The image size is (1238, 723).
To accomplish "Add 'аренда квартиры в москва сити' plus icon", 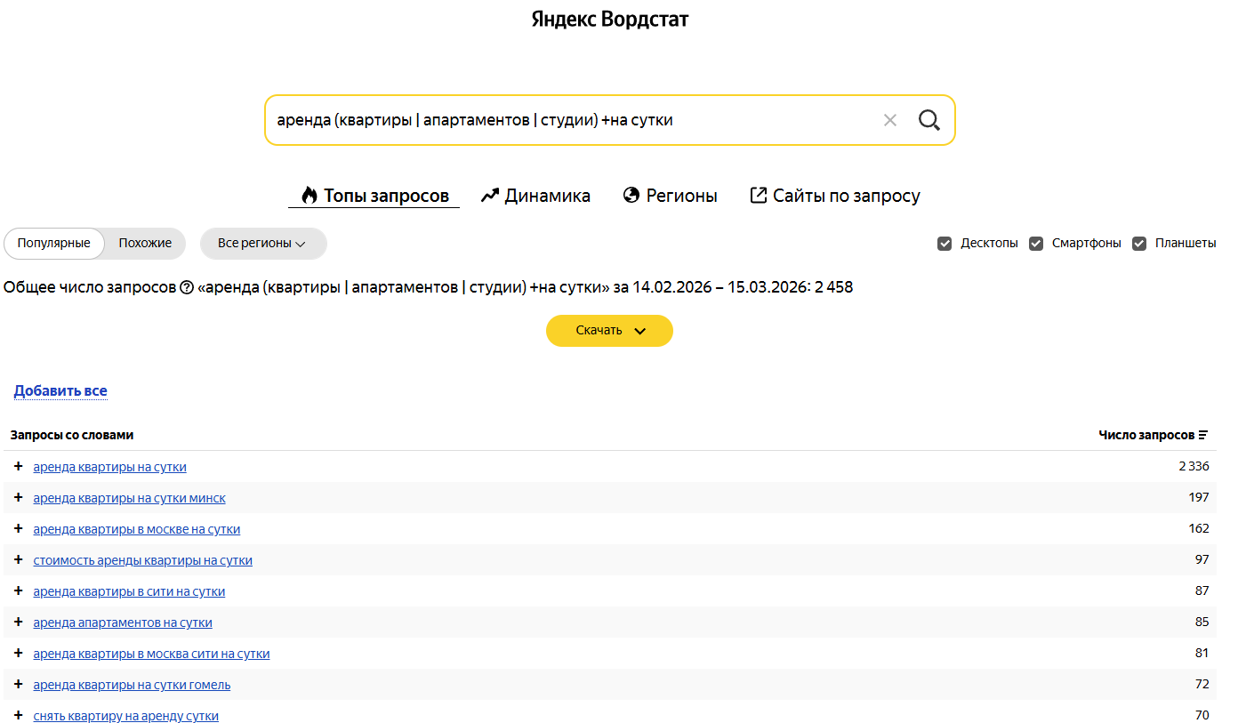I will [x=18, y=653].
